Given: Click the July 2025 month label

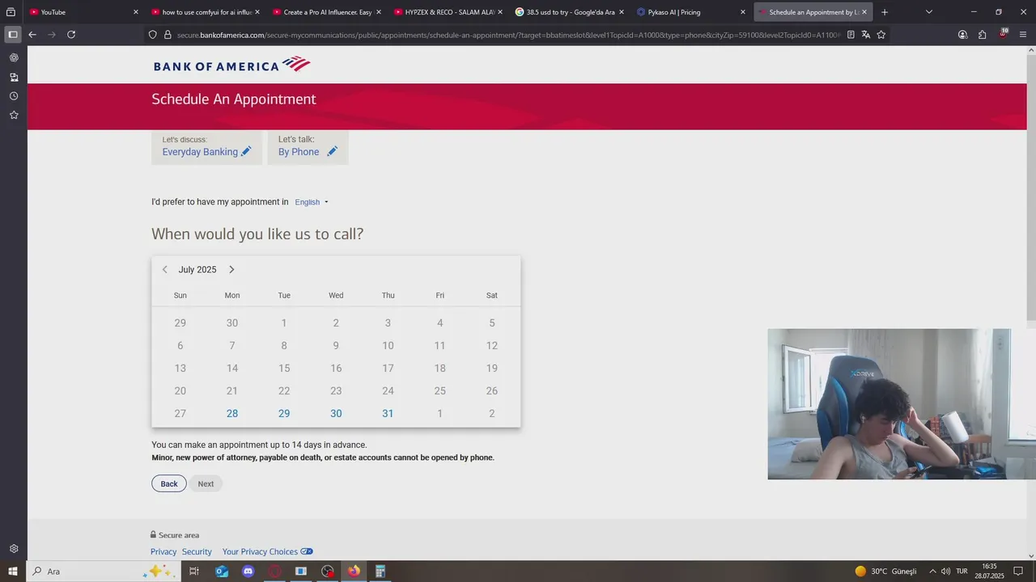Looking at the screenshot, I should pyautogui.click(x=197, y=269).
